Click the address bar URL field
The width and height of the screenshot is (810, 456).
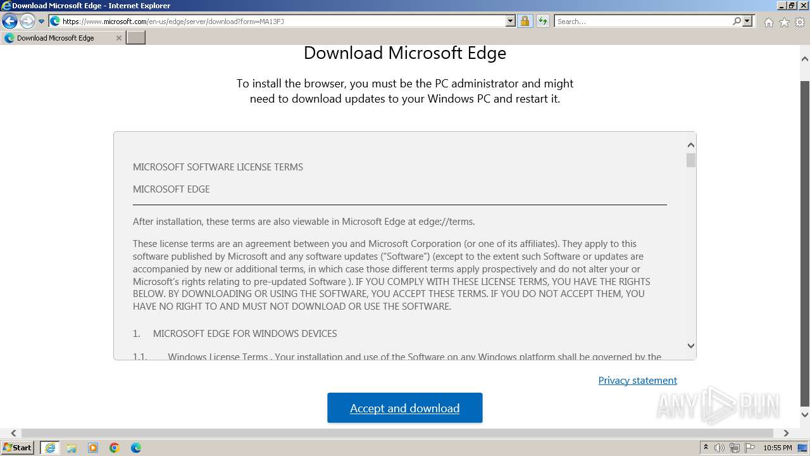click(x=282, y=21)
